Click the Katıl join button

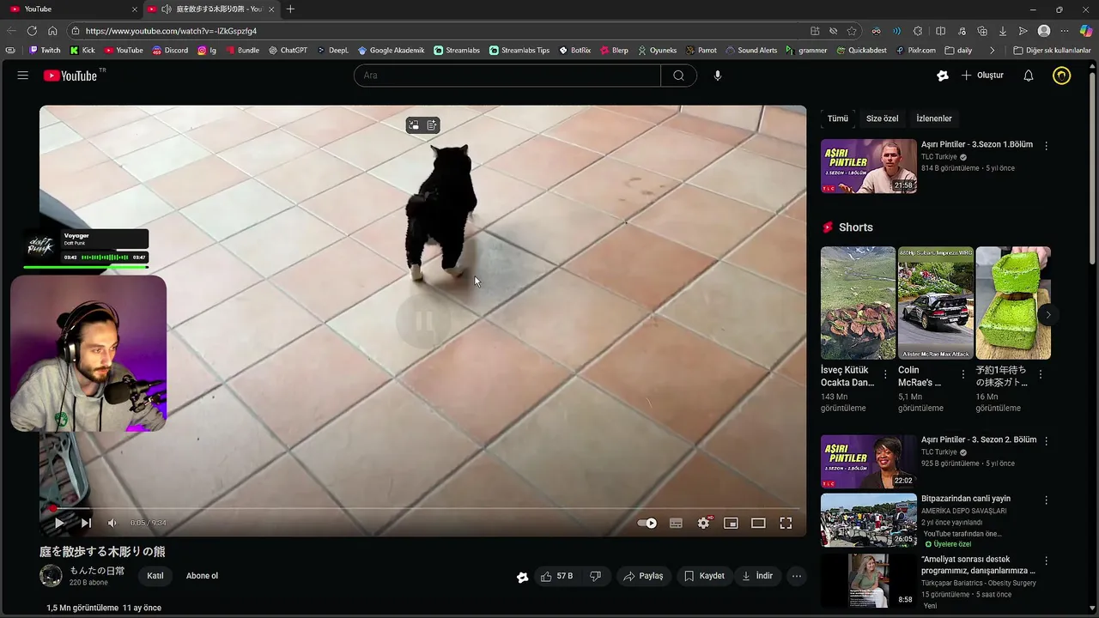pos(155,576)
